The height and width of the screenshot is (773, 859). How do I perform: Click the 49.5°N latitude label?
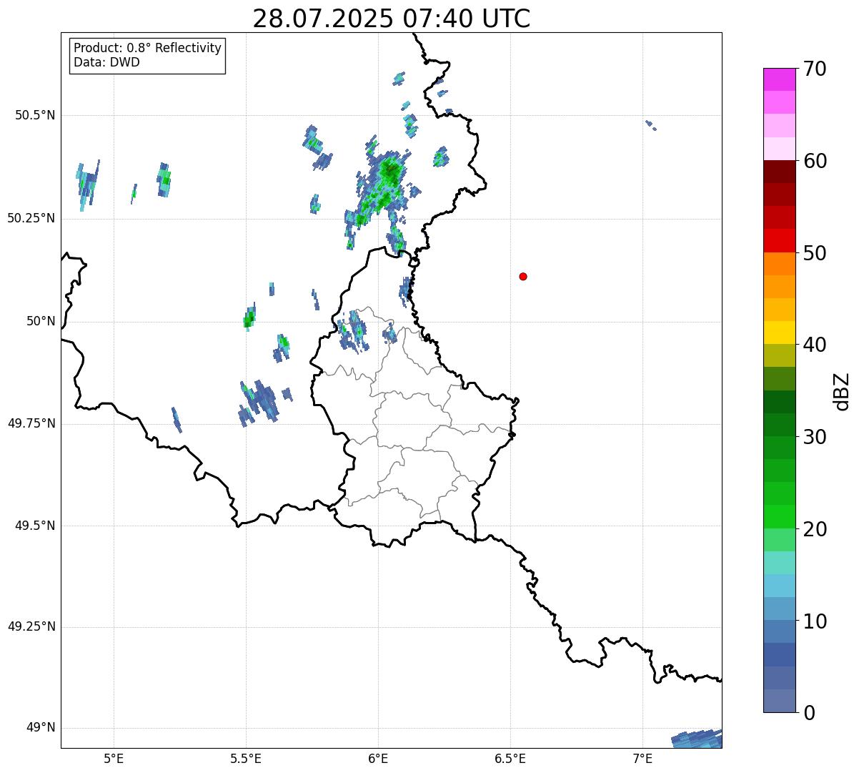tap(35, 526)
